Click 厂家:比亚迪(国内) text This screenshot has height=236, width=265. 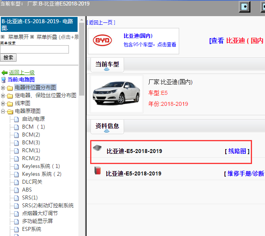click(x=170, y=82)
